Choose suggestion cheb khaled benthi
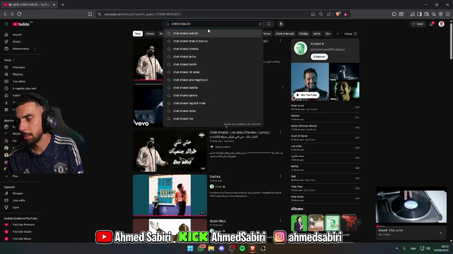Viewport: 453px width, 254px height. (x=213, y=64)
